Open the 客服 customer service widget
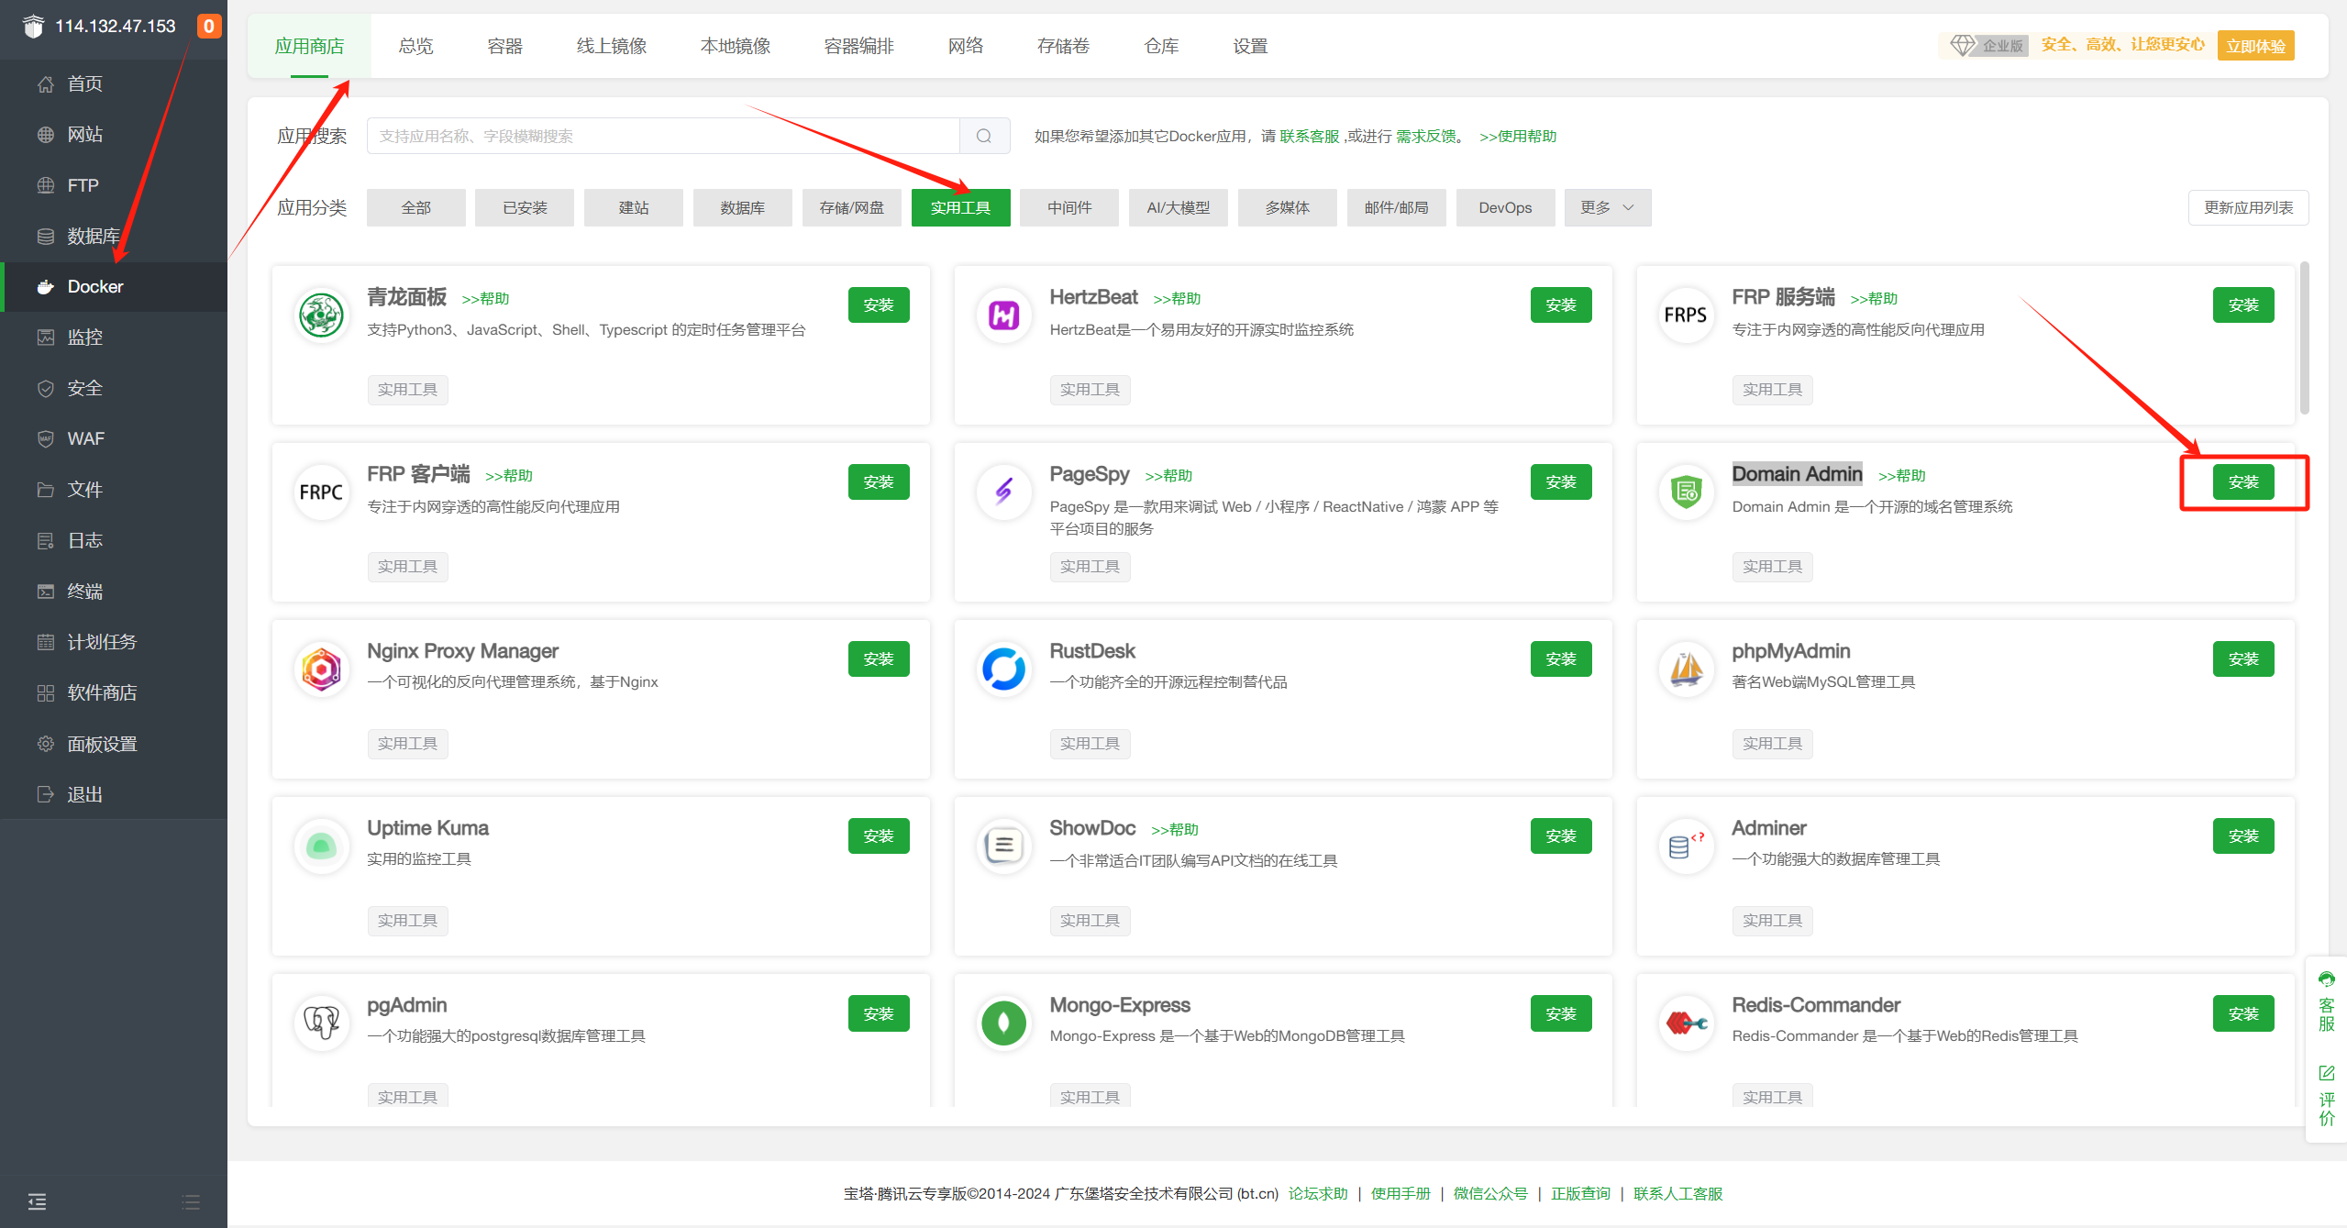Screen dimensions: 2347x1228 point(2327,1001)
